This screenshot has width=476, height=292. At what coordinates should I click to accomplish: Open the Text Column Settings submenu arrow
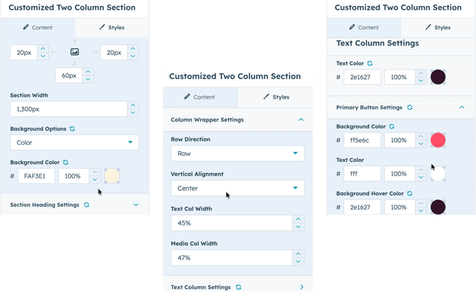(301, 287)
